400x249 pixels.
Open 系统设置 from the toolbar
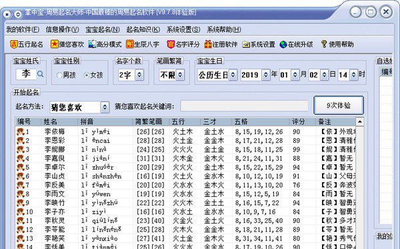coord(259,45)
